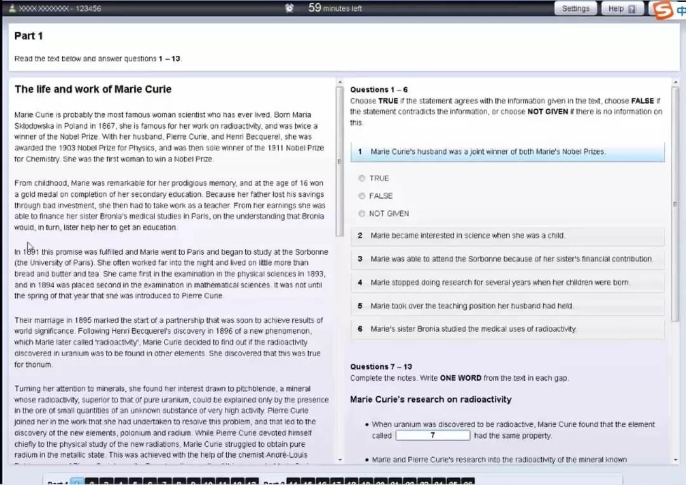
Task: Open the Help window
Action: 621,9
